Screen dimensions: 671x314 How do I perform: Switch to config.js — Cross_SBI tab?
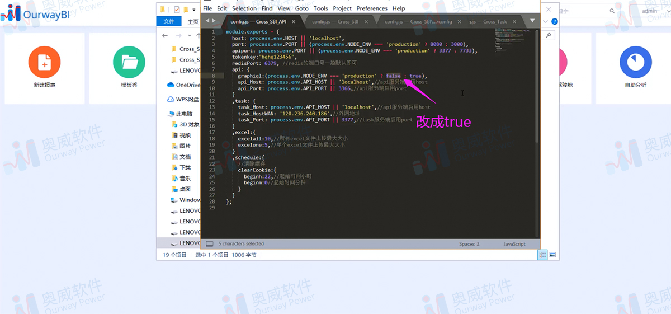[x=335, y=21]
